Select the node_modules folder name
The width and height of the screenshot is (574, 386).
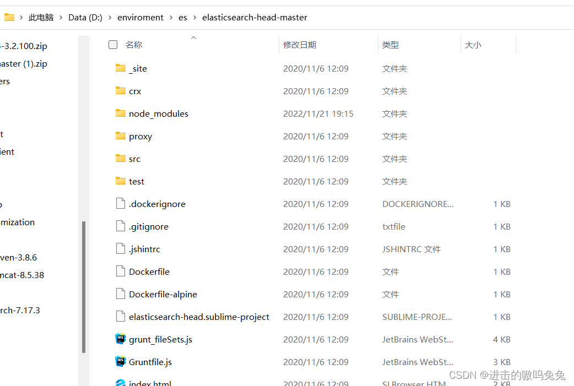click(x=159, y=114)
